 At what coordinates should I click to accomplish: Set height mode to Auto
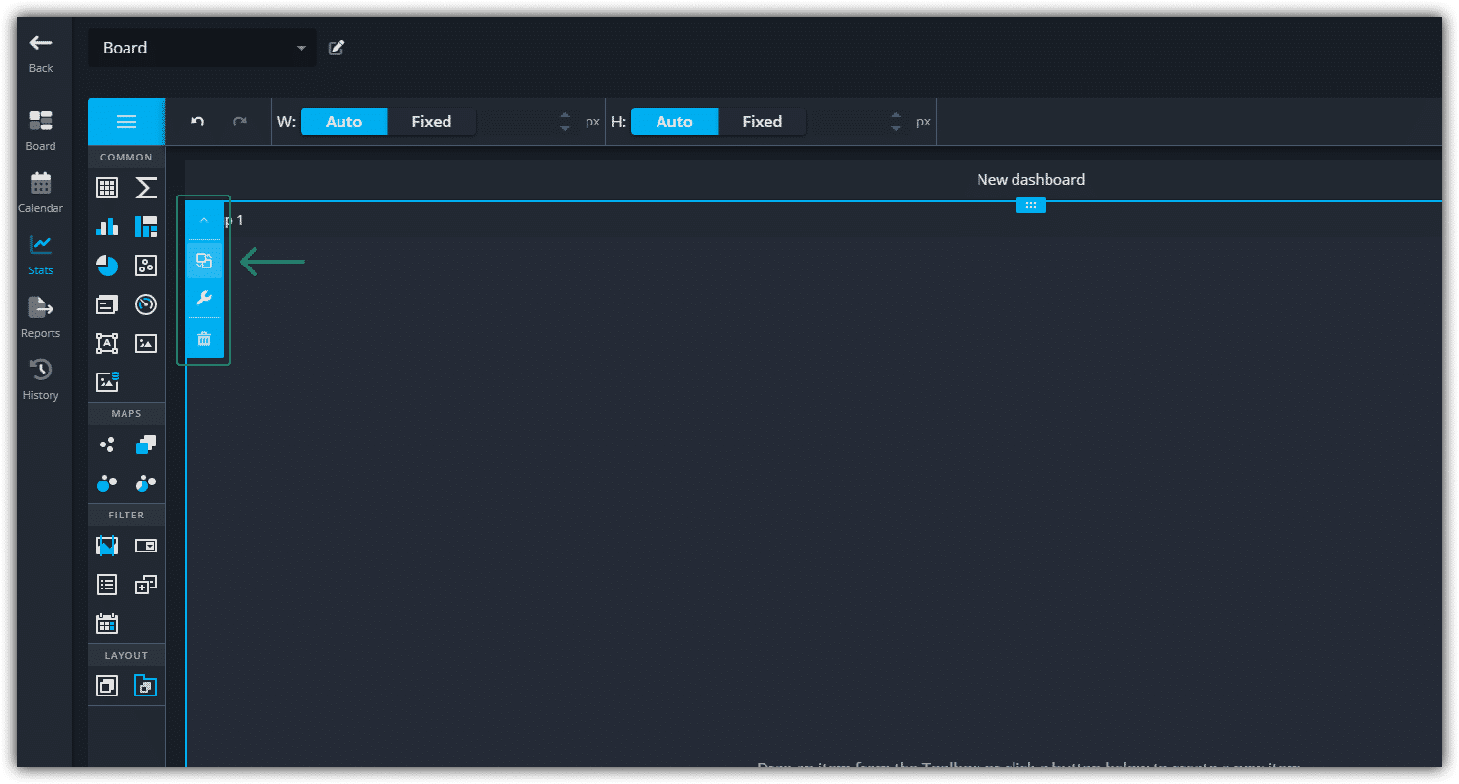pyautogui.click(x=674, y=122)
